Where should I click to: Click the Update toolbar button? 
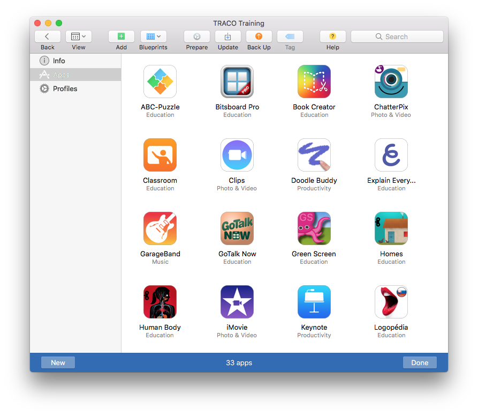(227, 36)
